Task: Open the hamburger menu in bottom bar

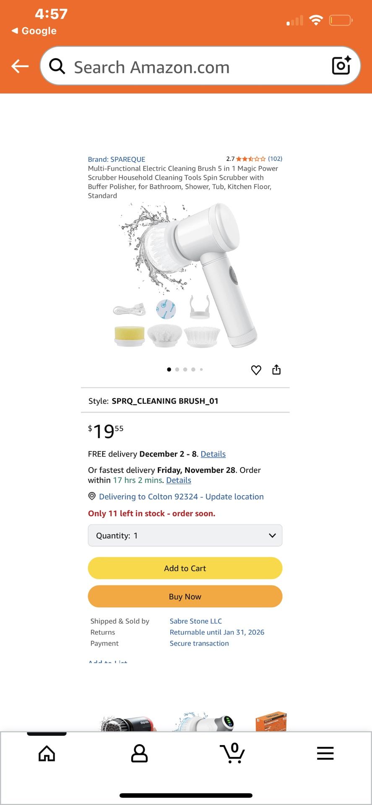Action: point(325,753)
